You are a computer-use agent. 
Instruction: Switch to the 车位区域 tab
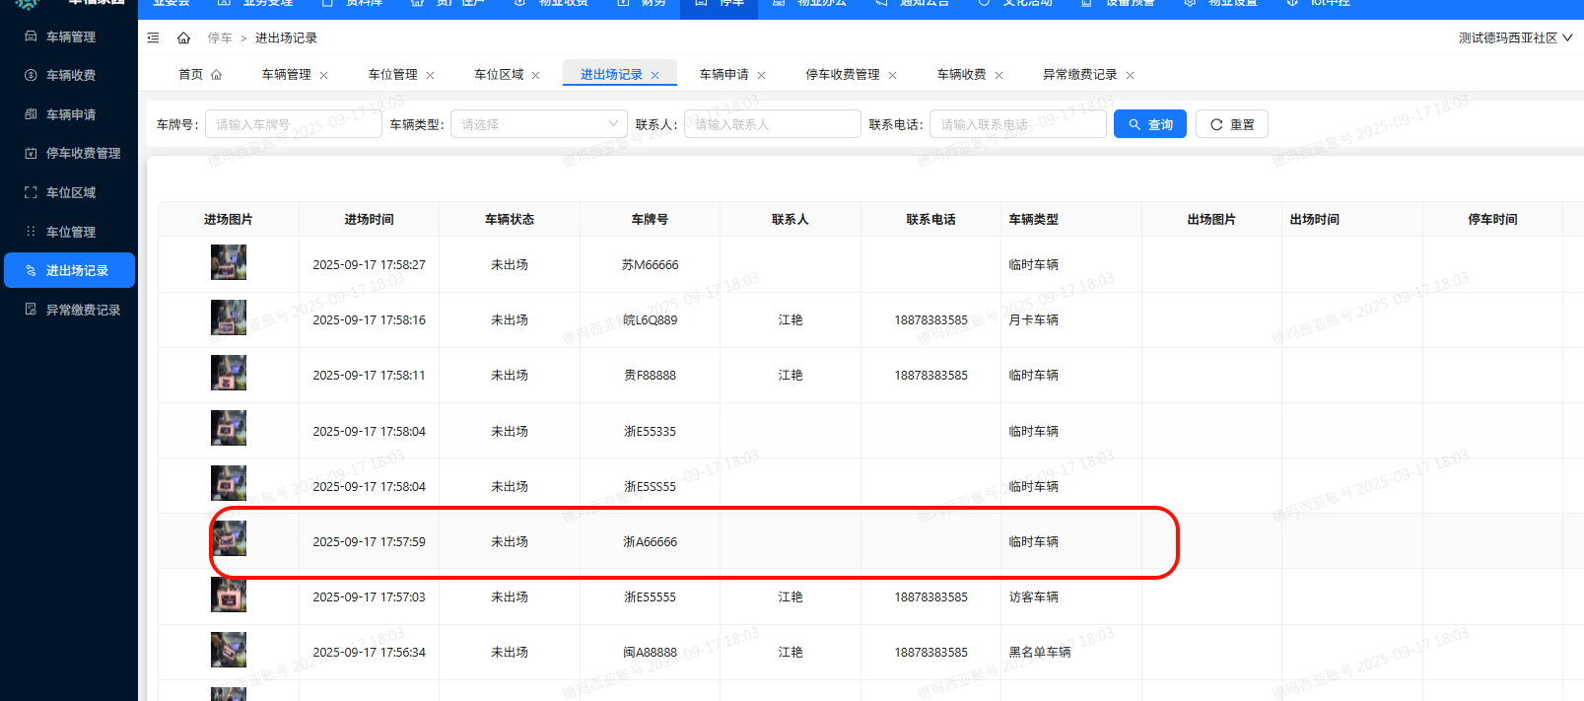[x=499, y=75]
